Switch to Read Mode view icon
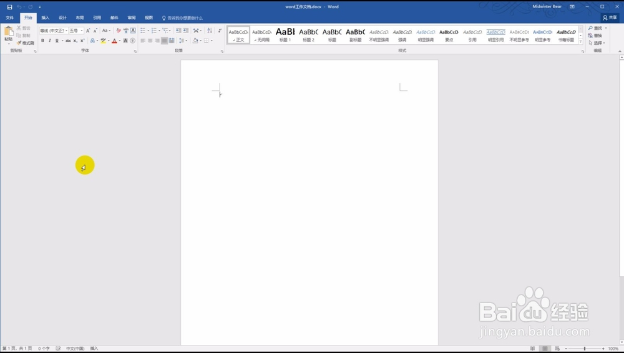 tap(532, 348)
